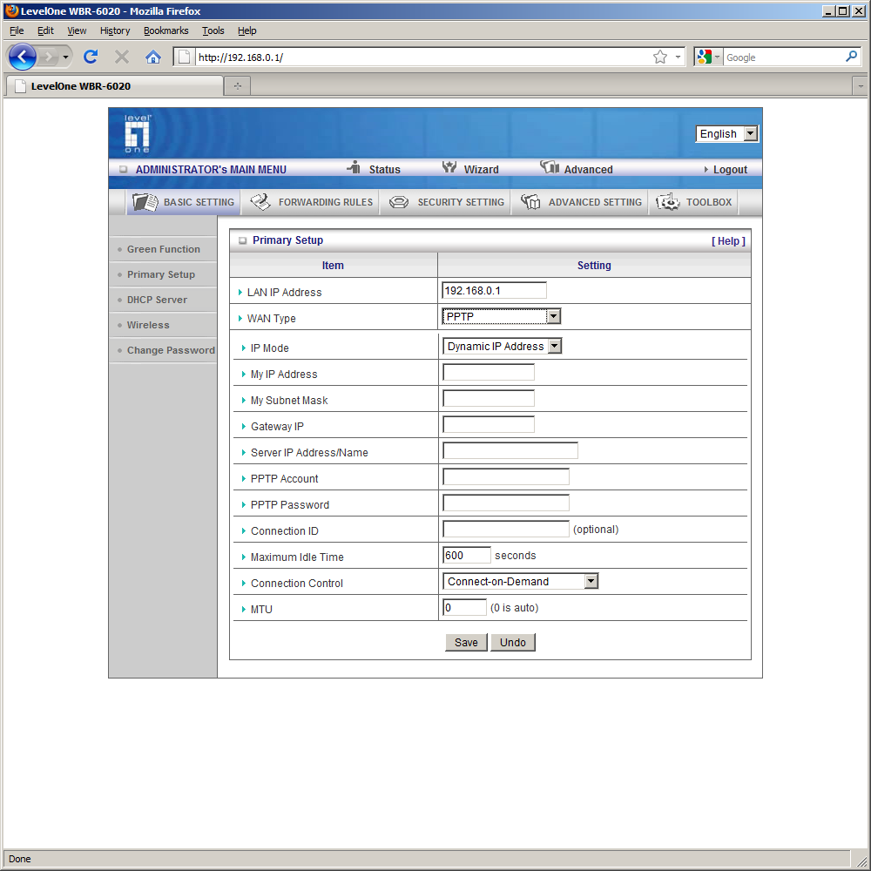The image size is (871, 871).
Task: Open the Status page
Action: click(x=384, y=170)
